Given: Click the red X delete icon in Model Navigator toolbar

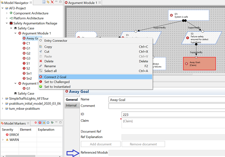Looking at the screenshot, I should [x=52, y=2].
